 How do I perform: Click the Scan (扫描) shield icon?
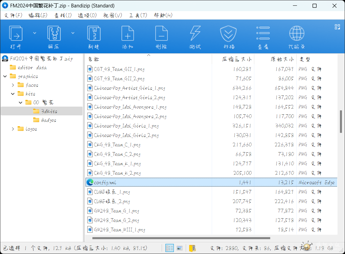(228, 33)
